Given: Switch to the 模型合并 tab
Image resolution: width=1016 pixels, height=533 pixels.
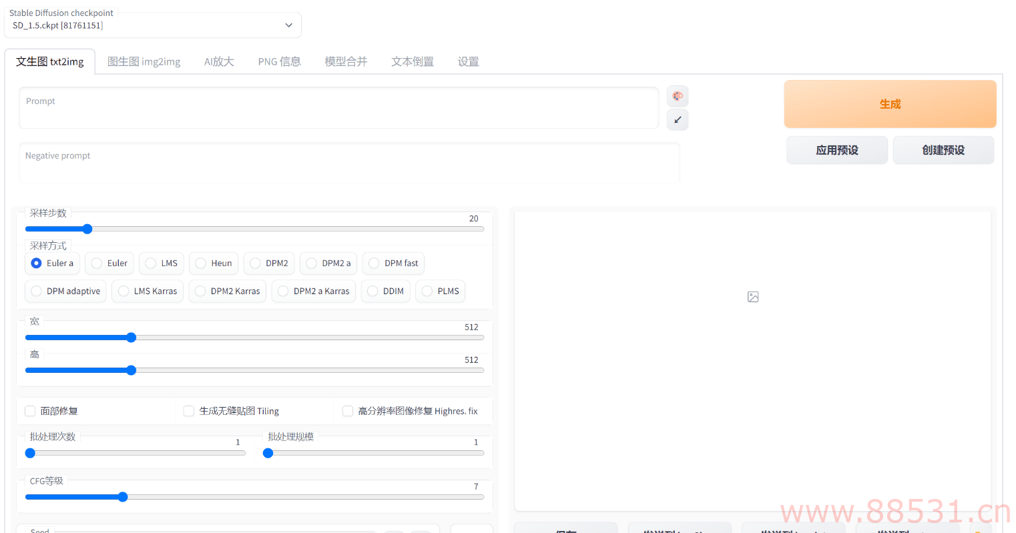Looking at the screenshot, I should pyautogui.click(x=346, y=61).
